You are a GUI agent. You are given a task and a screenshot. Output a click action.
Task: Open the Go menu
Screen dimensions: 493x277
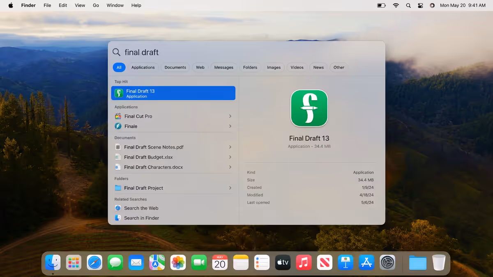pos(96,5)
